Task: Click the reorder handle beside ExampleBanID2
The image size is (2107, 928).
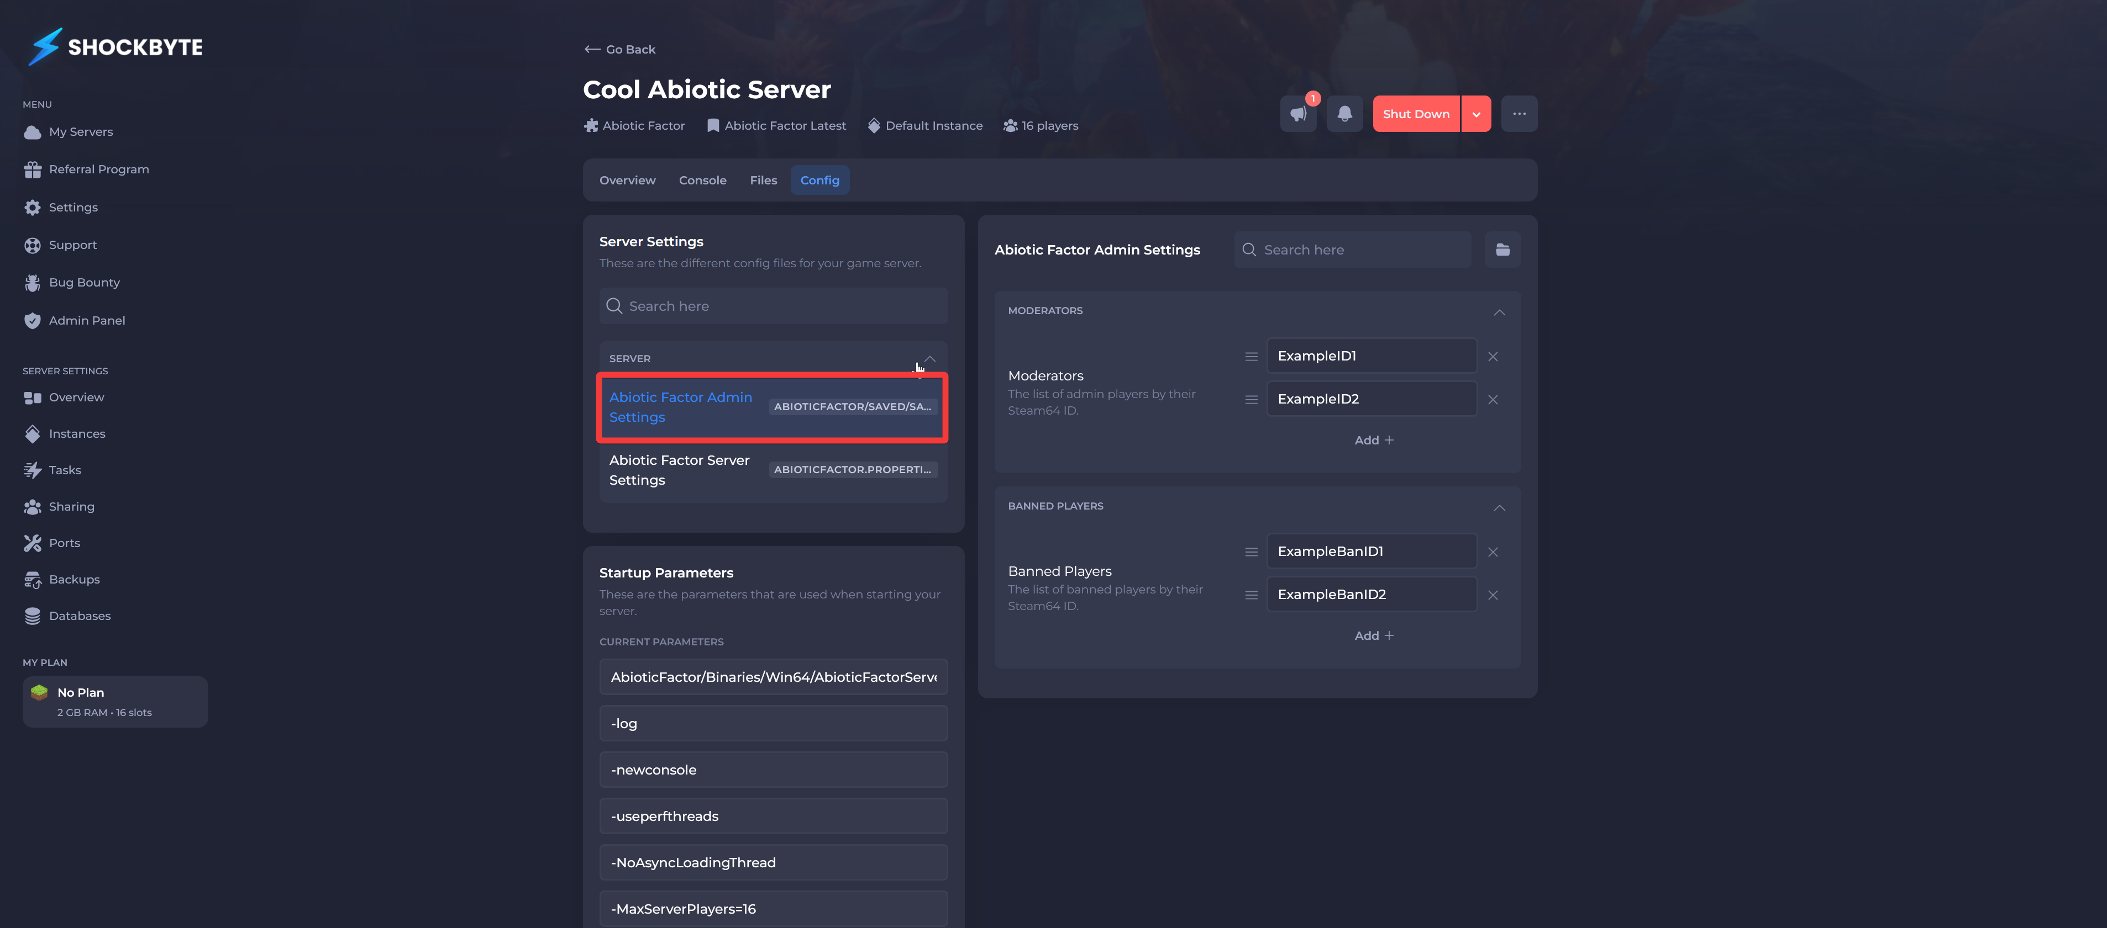Action: (1250, 595)
